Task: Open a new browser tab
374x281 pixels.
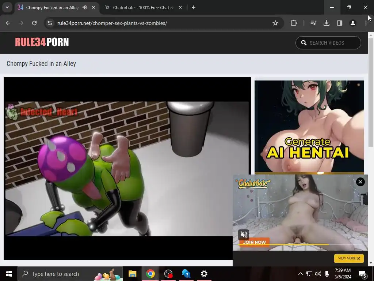Action: point(194,7)
